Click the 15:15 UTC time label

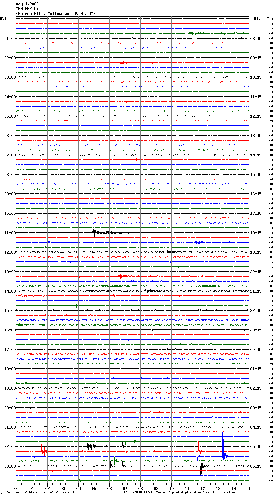pyautogui.click(x=256, y=174)
